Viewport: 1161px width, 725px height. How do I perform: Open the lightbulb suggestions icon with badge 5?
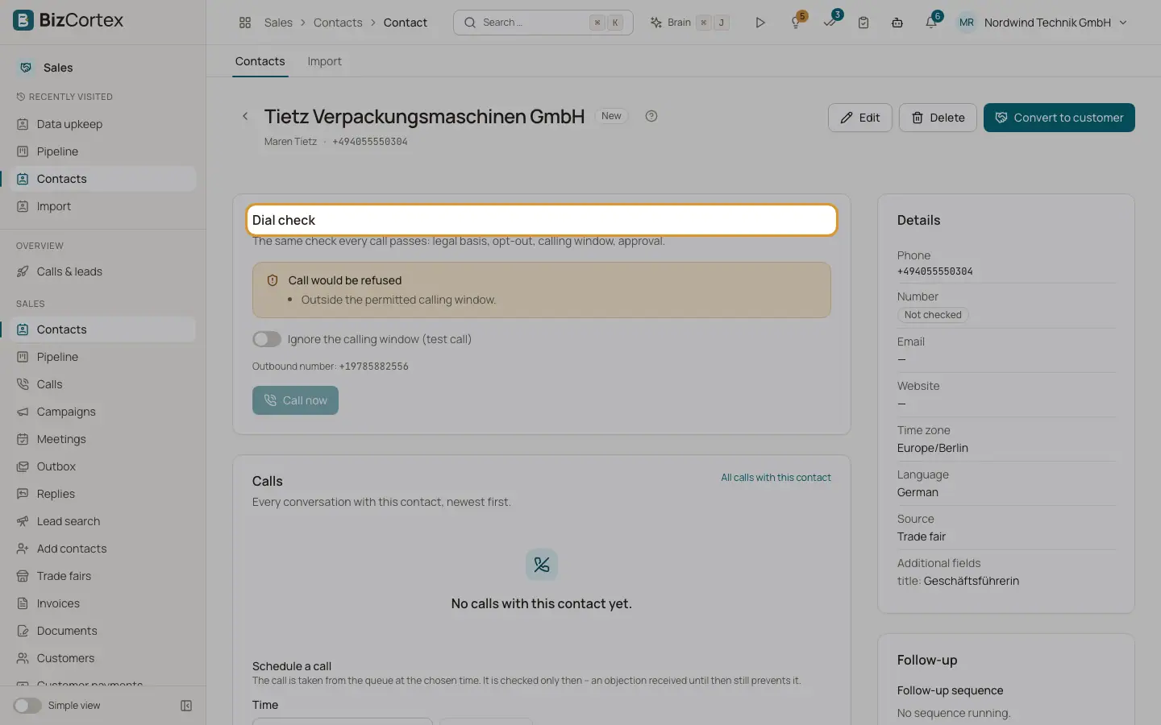click(x=796, y=23)
